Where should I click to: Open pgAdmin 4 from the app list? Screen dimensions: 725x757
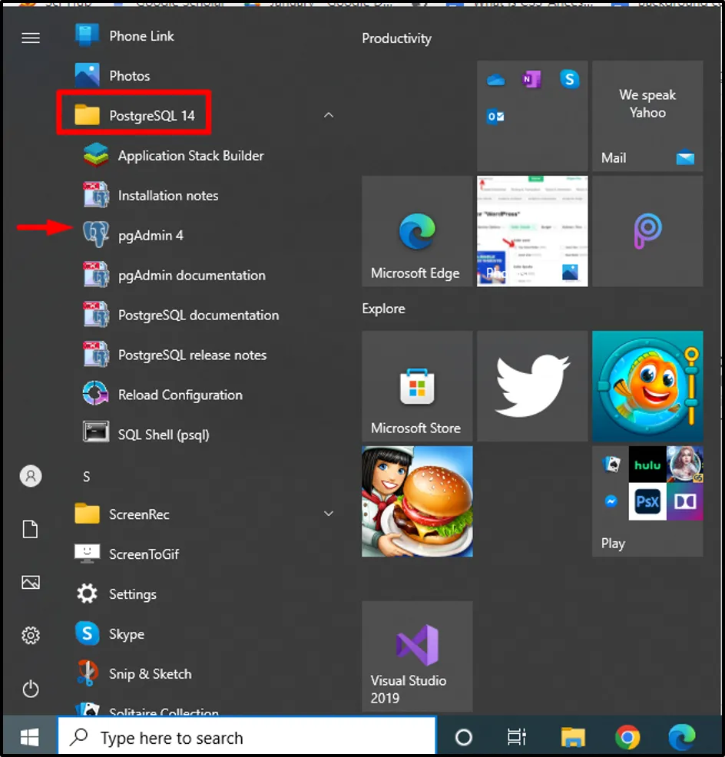pos(150,236)
